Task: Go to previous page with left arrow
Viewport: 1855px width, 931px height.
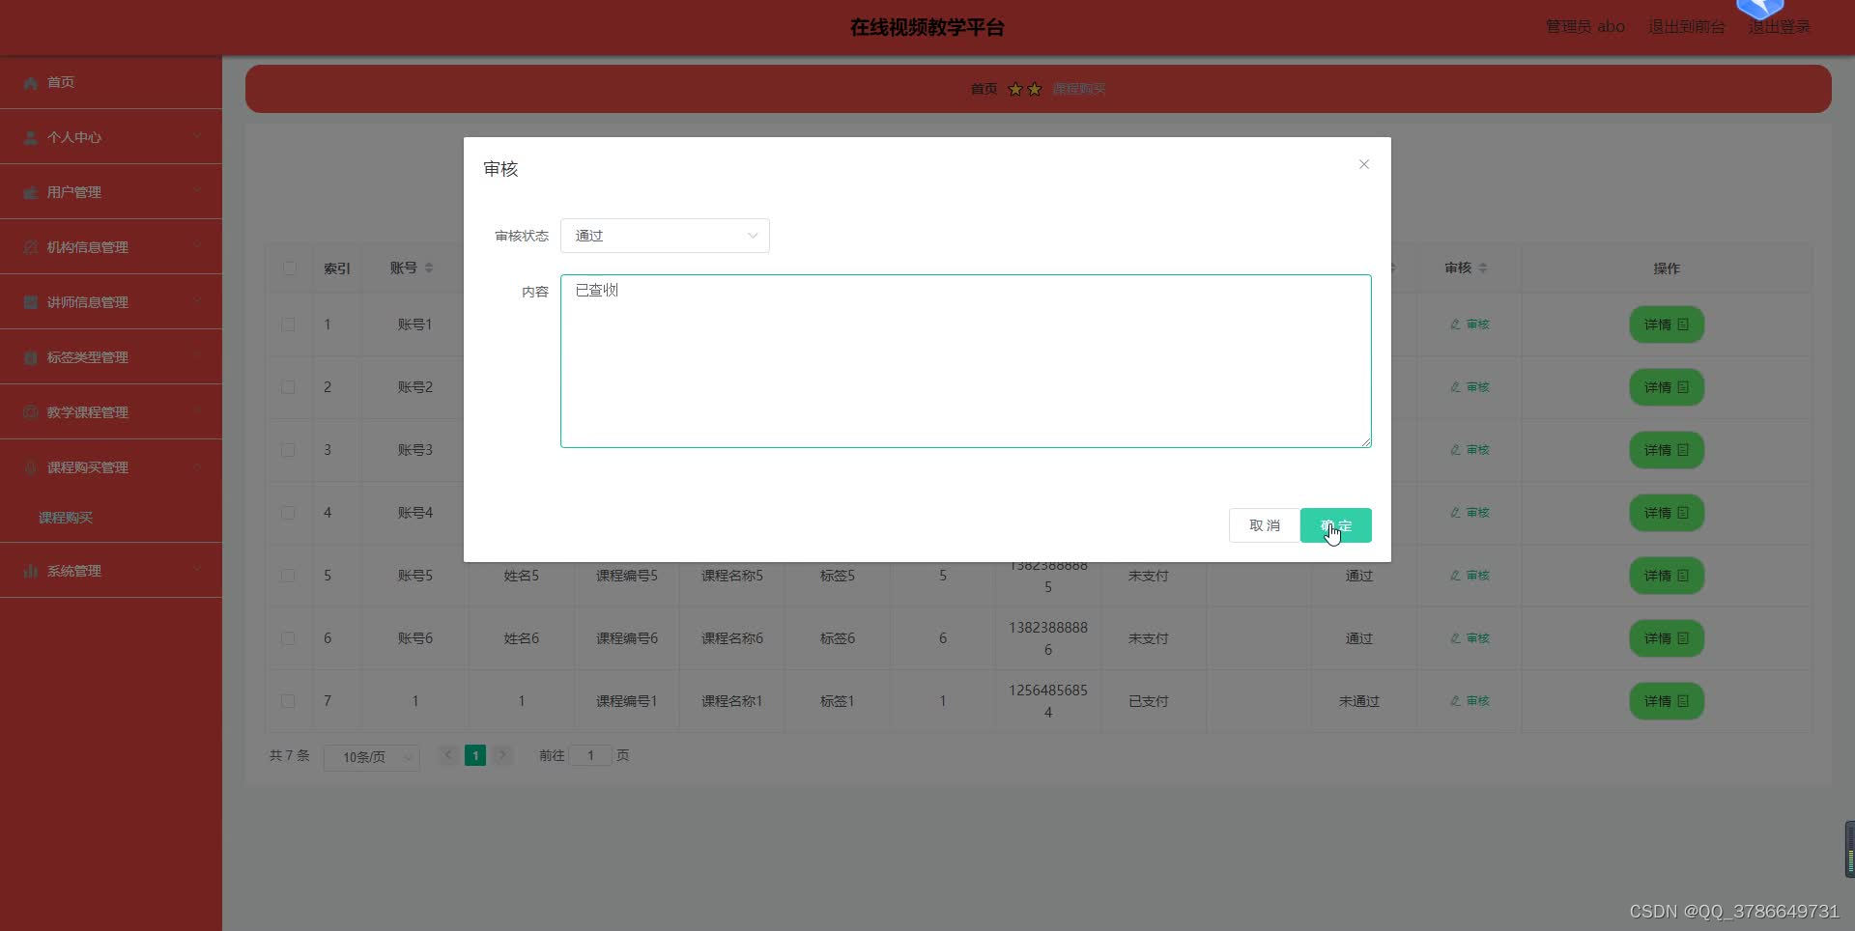Action: pos(448,755)
